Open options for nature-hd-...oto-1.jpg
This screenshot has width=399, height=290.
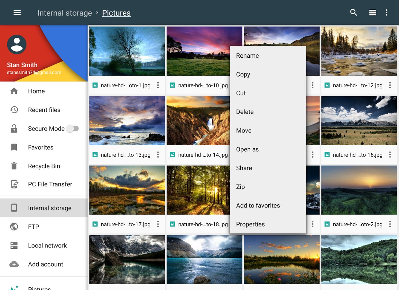click(x=158, y=85)
